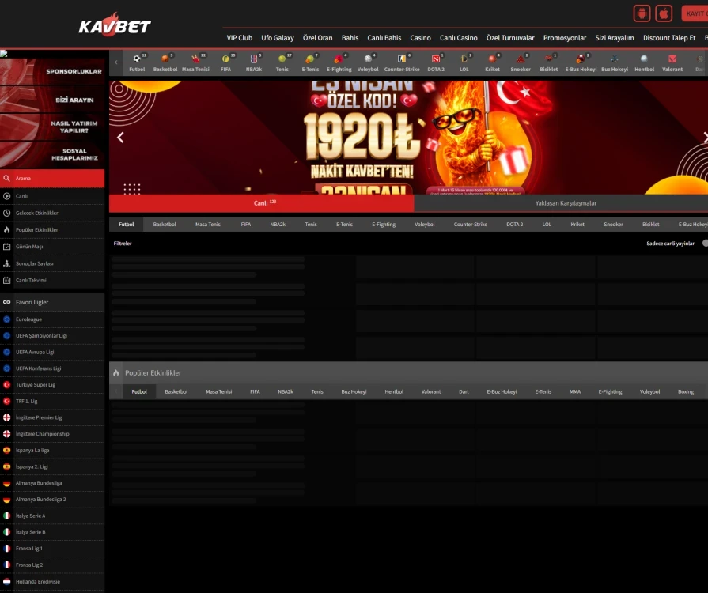Switch to Yaklaşan Karşılaşmalar tab
The width and height of the screenshot is (708, 593).
point(561,203)
